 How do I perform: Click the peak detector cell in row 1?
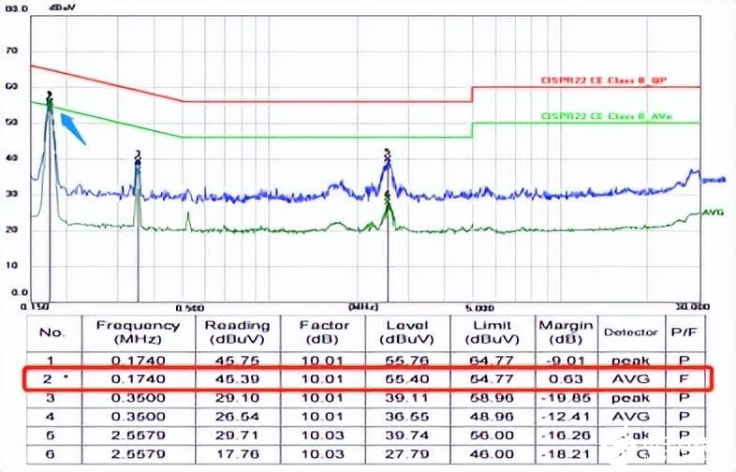(x=630, y=360)
